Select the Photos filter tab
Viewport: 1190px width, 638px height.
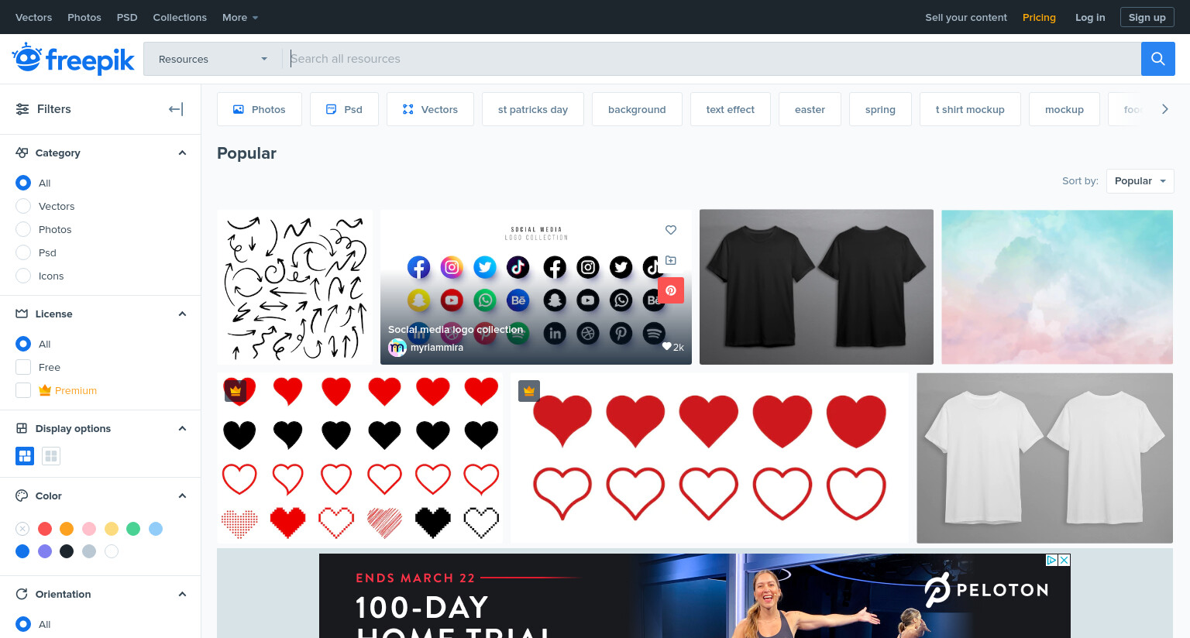coord(260,109)
